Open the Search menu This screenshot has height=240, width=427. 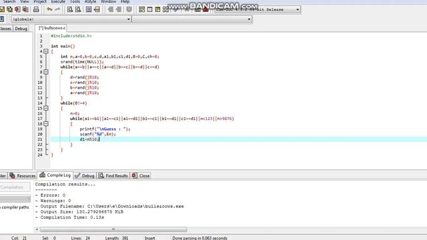pyautogui.click(x=9, y=1)
